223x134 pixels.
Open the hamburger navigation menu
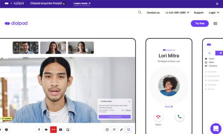(x=215, y=23)
